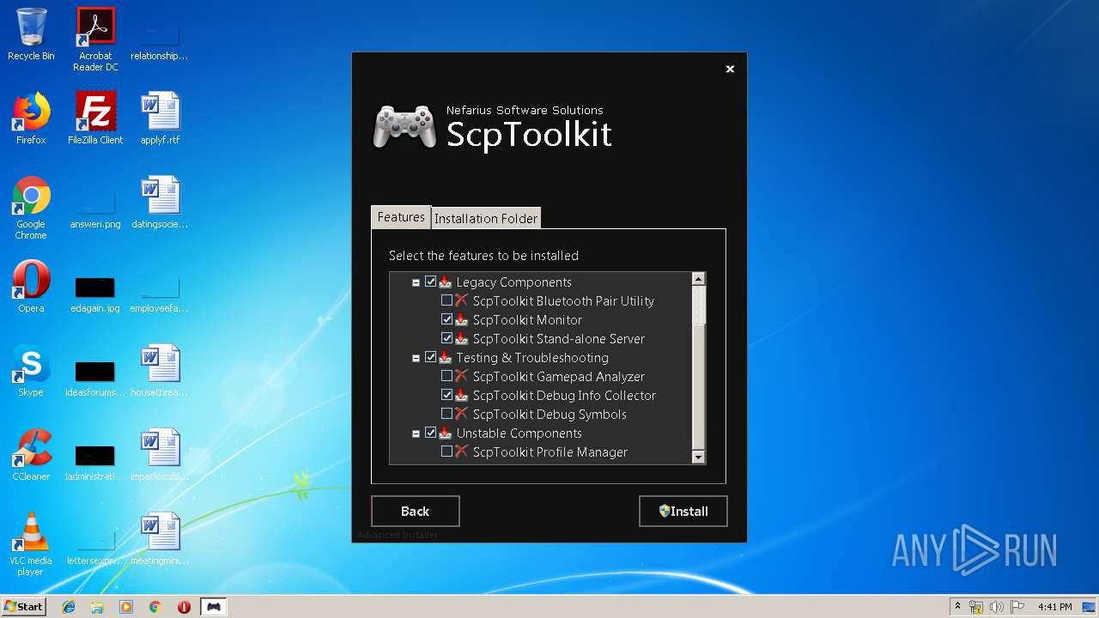Open Windows Explorer from taskbar
Screen dimensions: 1099x618
[x=97, y=607]
